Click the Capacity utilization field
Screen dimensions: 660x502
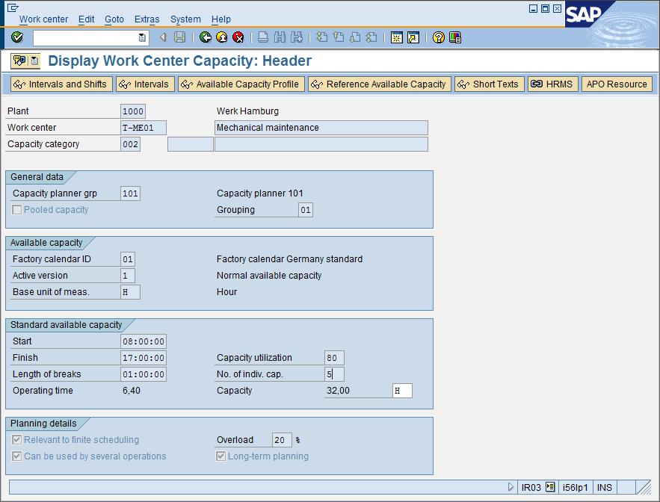[x=334, y=358]
